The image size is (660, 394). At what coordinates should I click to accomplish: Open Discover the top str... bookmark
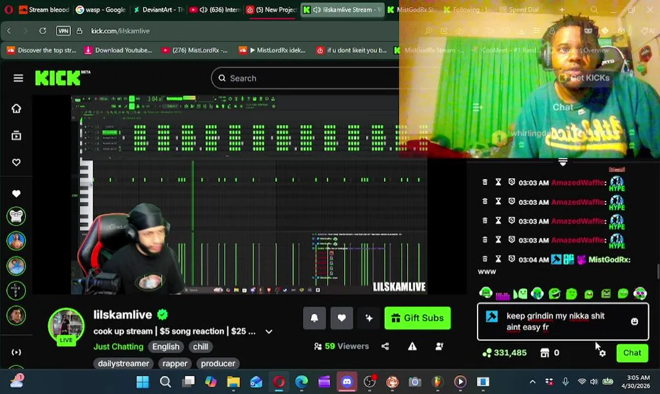pos(42,50)
